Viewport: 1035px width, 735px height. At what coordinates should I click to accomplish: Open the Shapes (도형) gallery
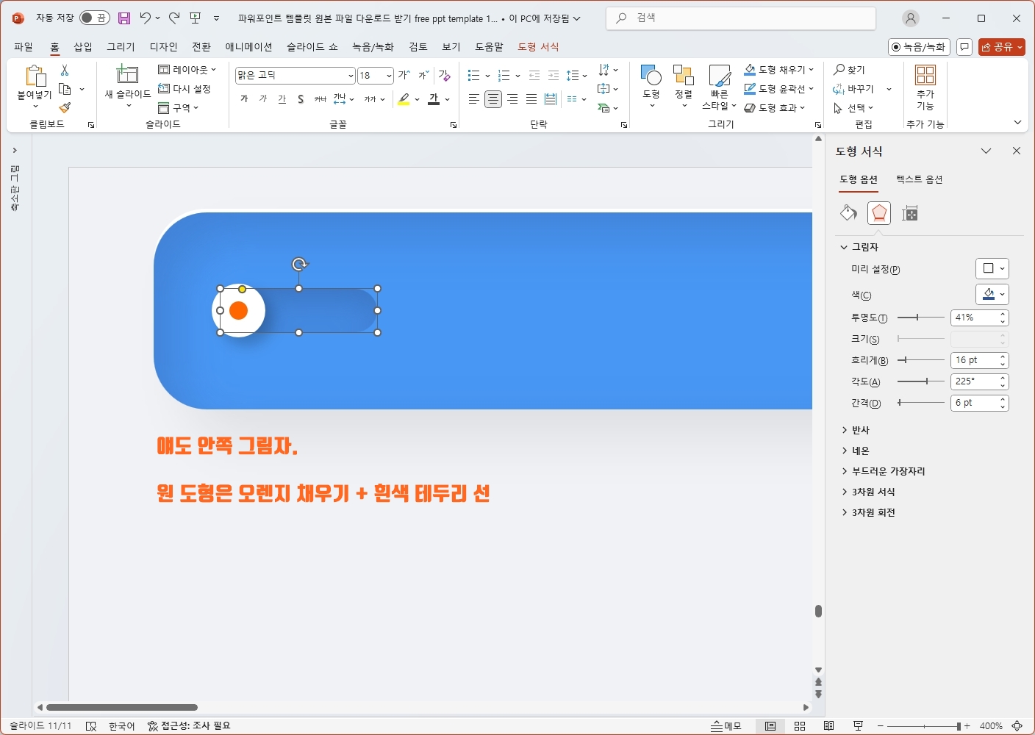[651, 87]
